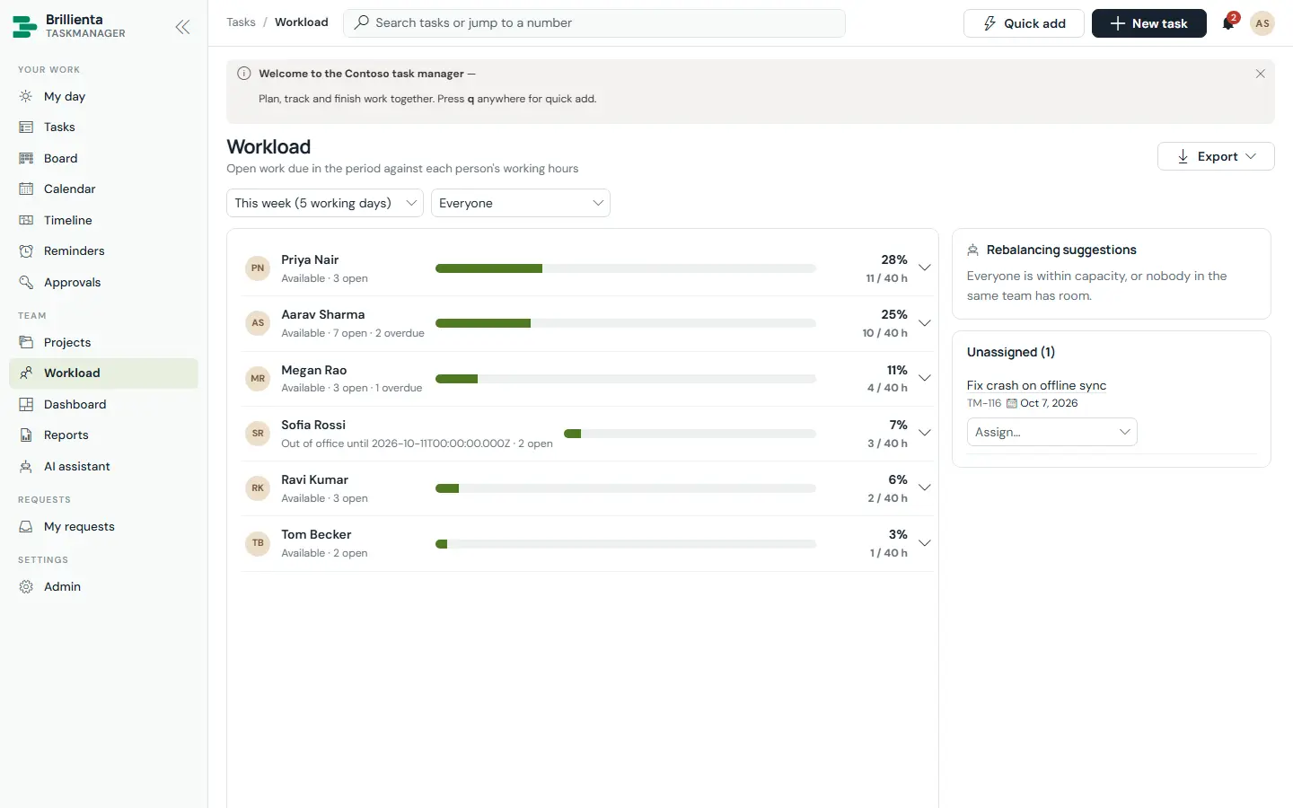
Task: Click the Admin gear icon
Action: [x=26, y=586]
